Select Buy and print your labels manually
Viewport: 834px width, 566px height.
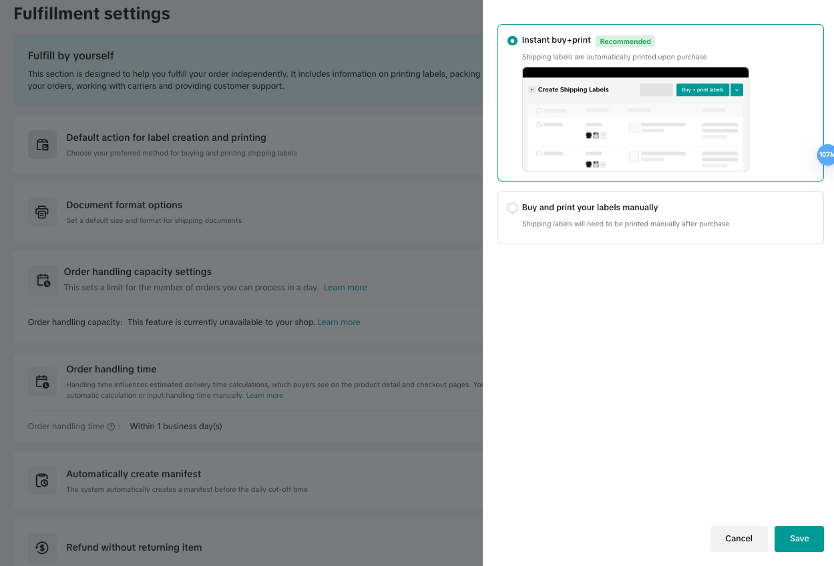pyautogui.click(x=512, y=208)
